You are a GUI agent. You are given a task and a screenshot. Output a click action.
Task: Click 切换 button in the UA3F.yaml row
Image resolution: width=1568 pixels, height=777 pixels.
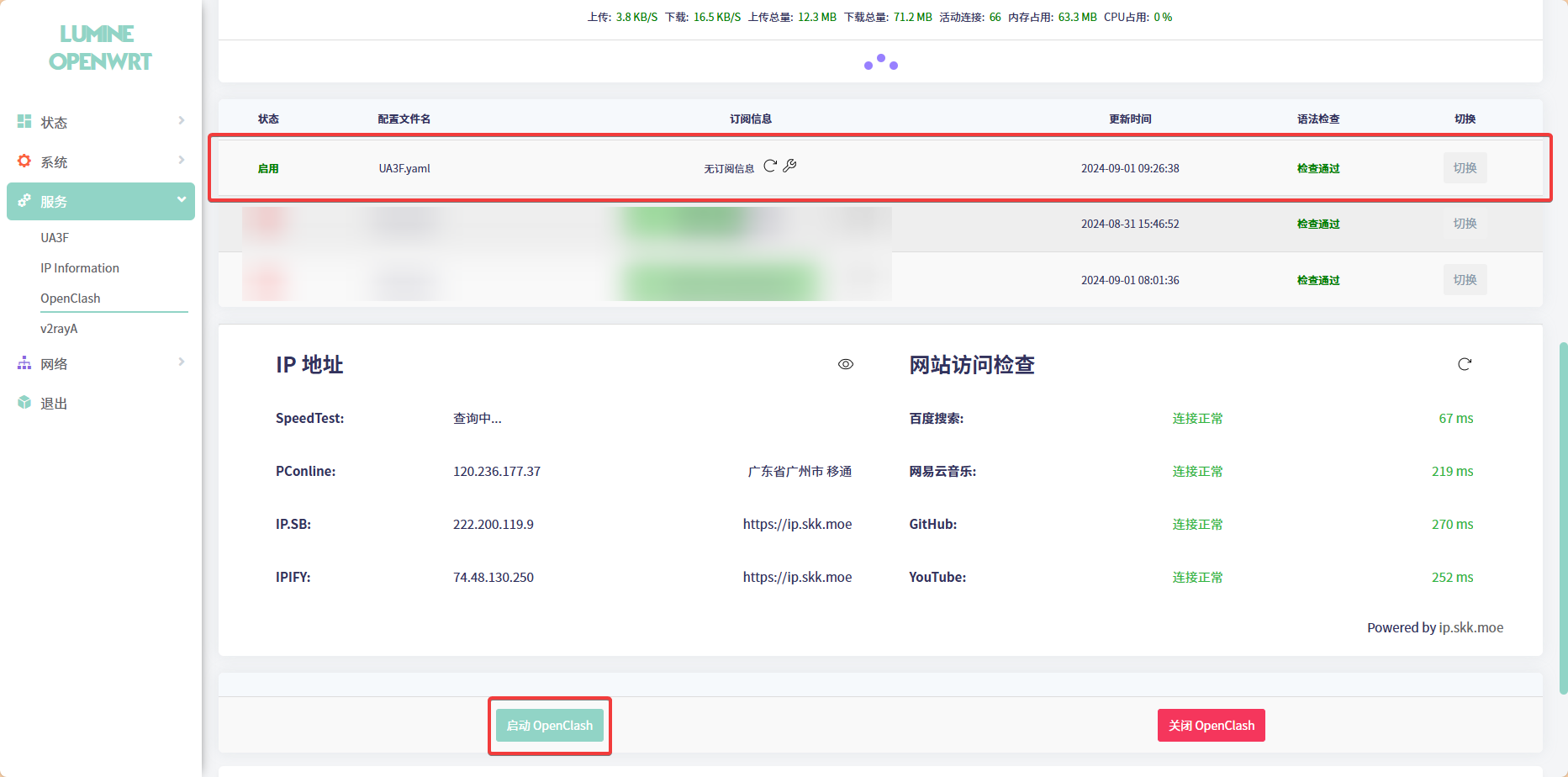1465,168
